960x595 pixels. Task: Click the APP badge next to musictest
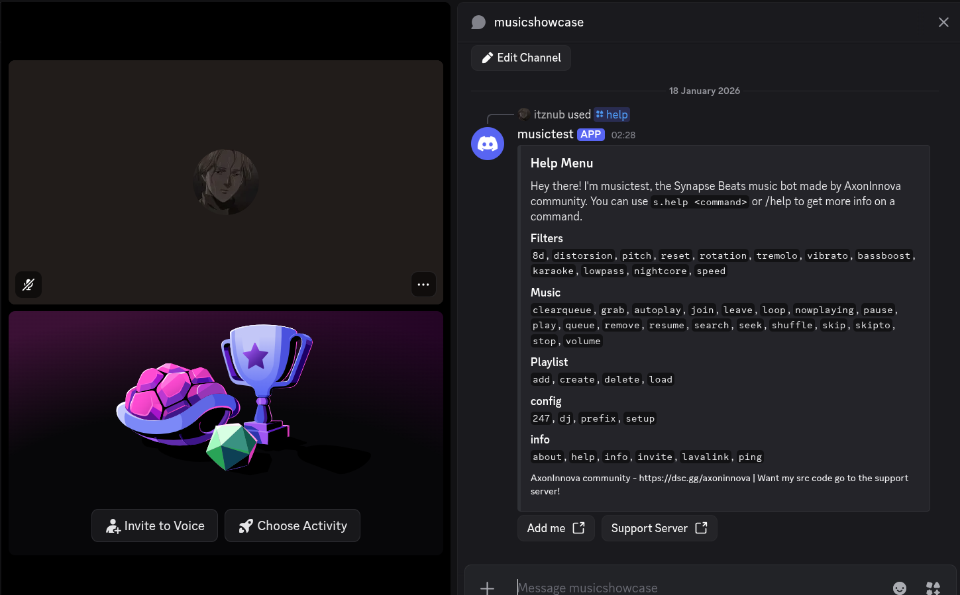pos(590,134)
